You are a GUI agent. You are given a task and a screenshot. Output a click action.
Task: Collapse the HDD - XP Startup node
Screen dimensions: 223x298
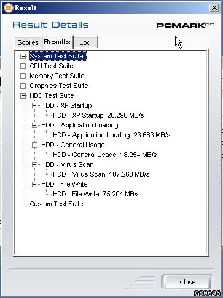34,105
